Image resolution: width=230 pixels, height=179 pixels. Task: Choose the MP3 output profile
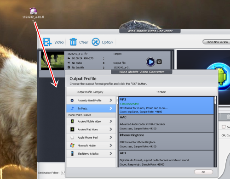167,106
